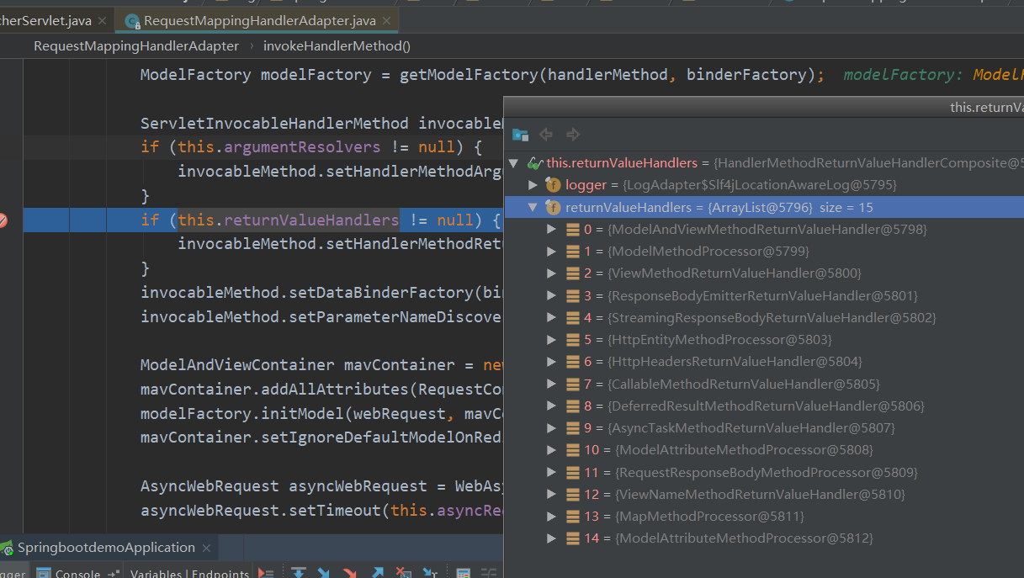Select row 9 AsyncTaskMethodReturnValueHandler@5807
The width and height of the screenshot is (1024, 578).
(764, 427)
